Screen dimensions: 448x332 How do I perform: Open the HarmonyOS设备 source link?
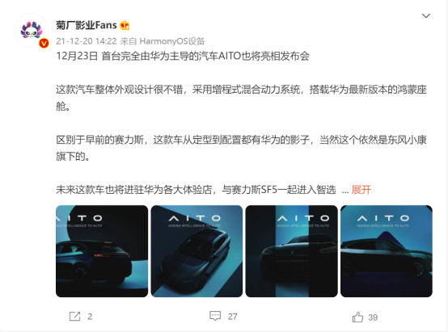172,41
